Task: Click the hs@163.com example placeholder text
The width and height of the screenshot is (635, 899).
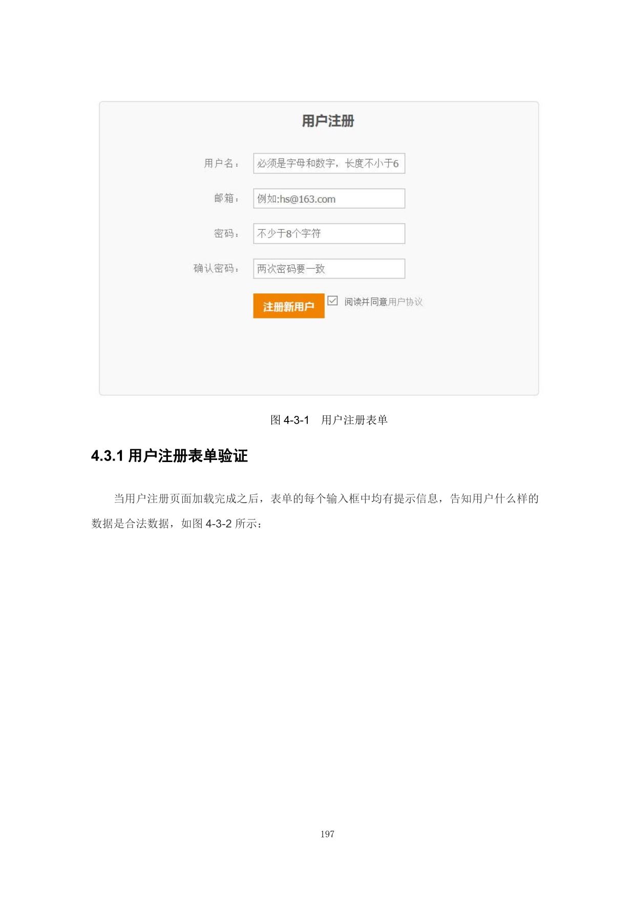Action: 307,199
